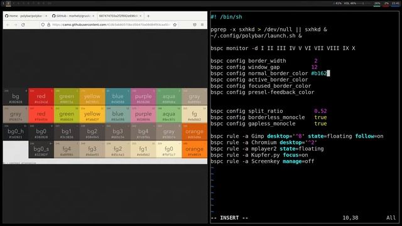Click the 'bspc monitor -d' line in editor
Viewport: 402px width, 226px height.
point(283,48)
